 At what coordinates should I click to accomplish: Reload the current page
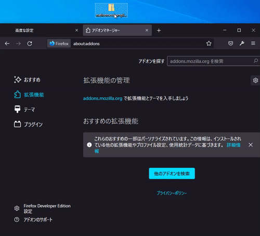[30, 44]
